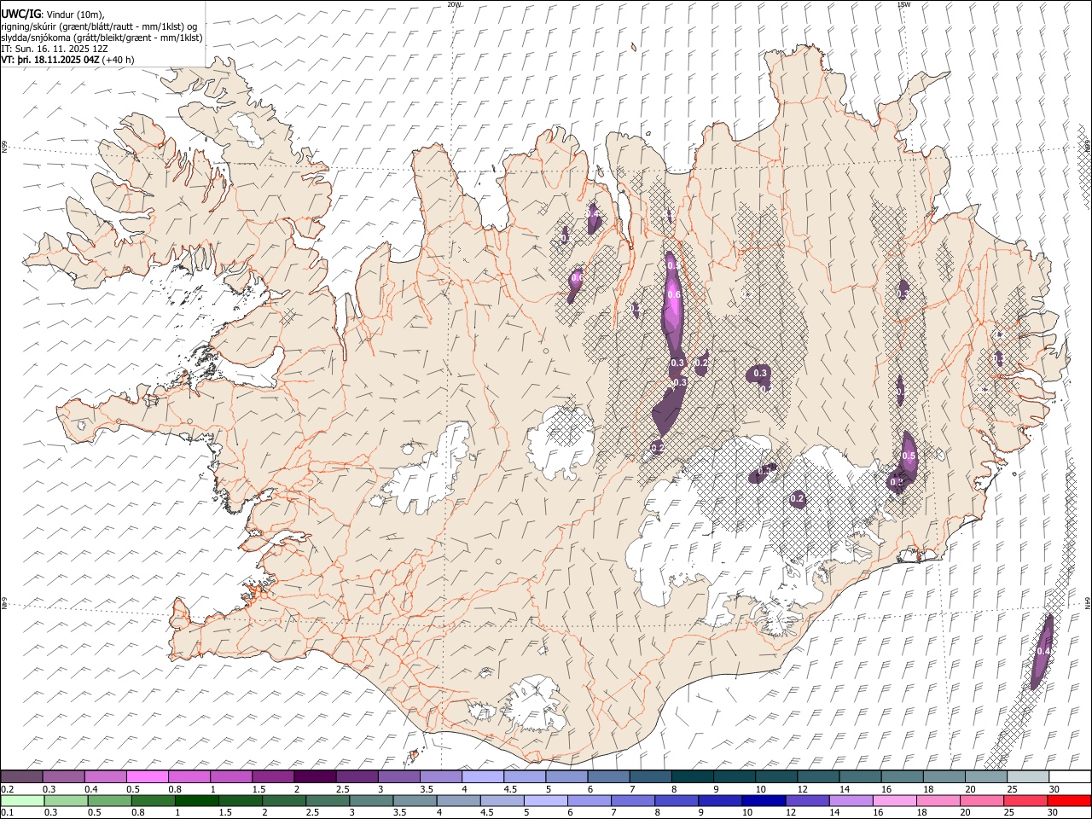Select the white swatch labeled 30, upper scale
Image resolution: width=1092 pixels, height=819 pixels.
(x=1070, y=776)
